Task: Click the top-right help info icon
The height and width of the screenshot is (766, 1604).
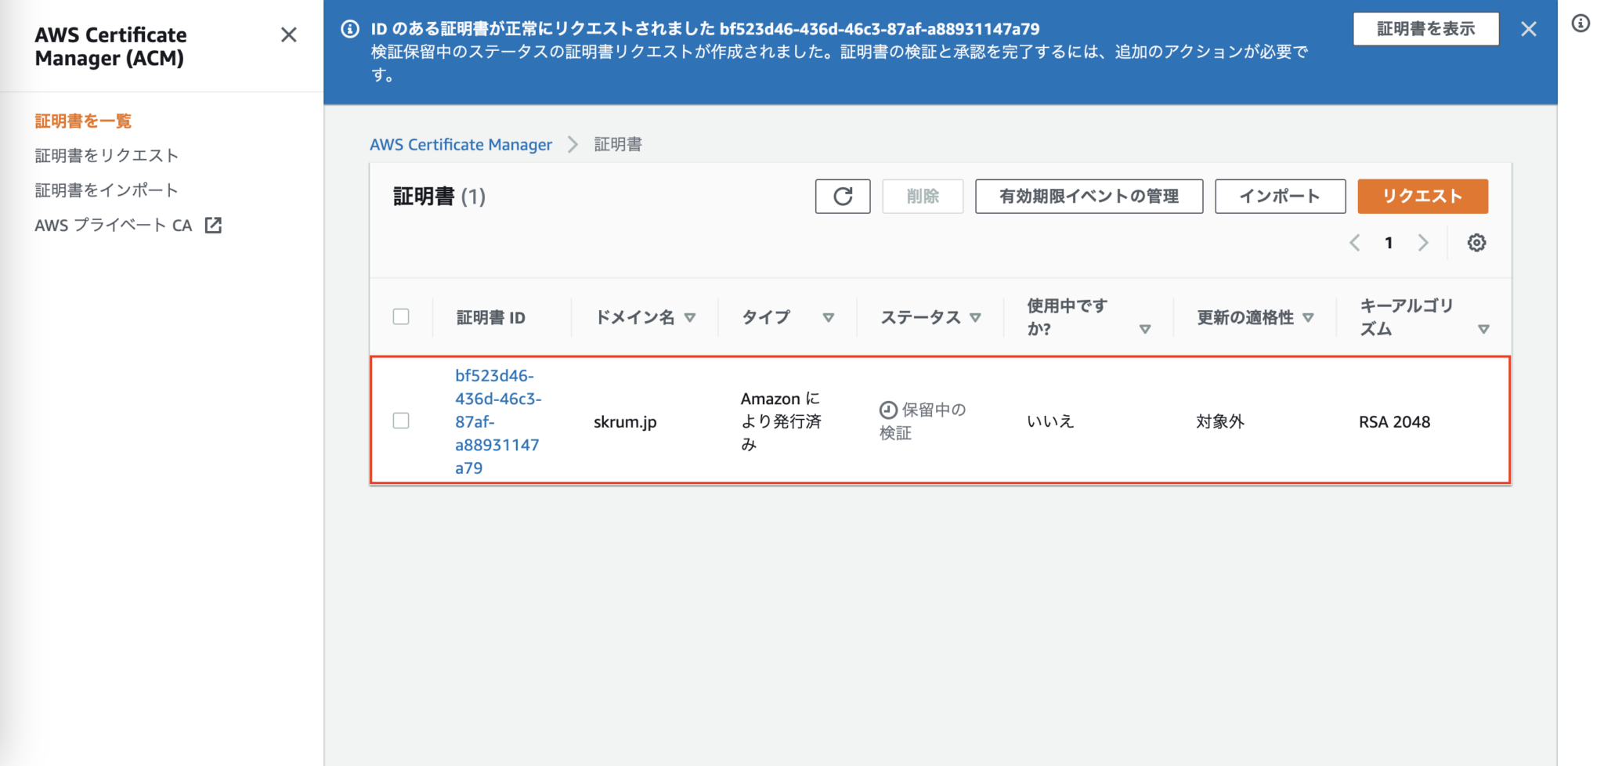Action: tap(1581, 24)
